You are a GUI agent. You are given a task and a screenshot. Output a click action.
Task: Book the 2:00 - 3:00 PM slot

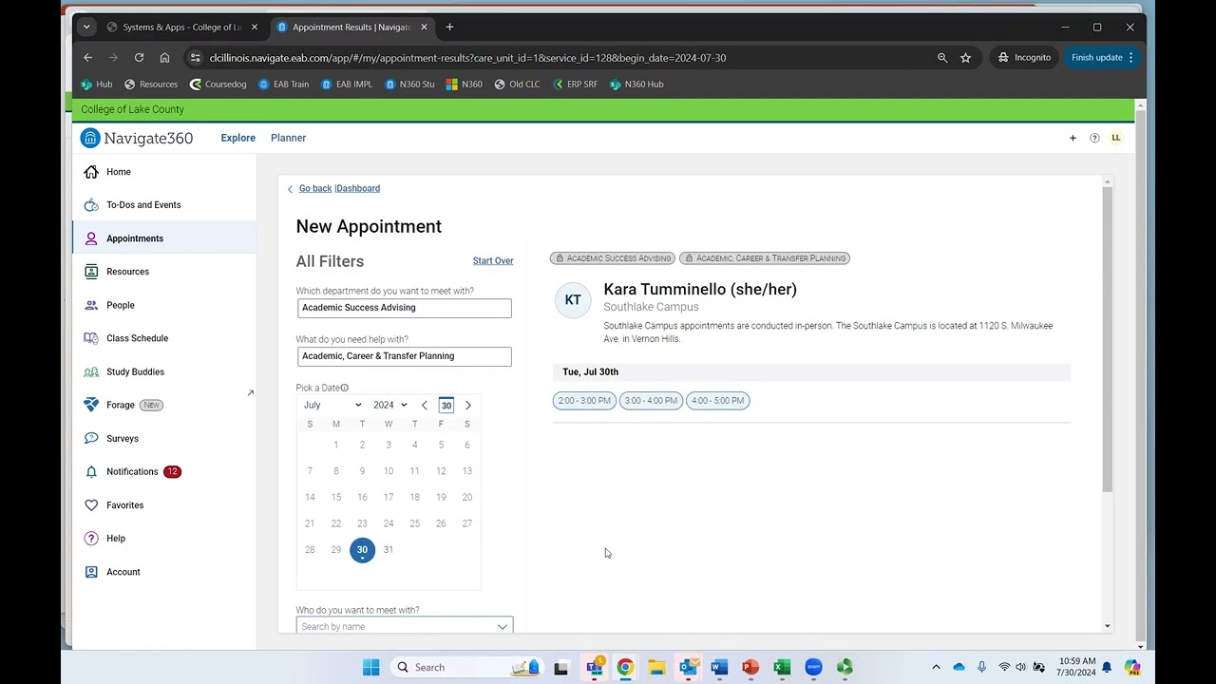(584, 401)
